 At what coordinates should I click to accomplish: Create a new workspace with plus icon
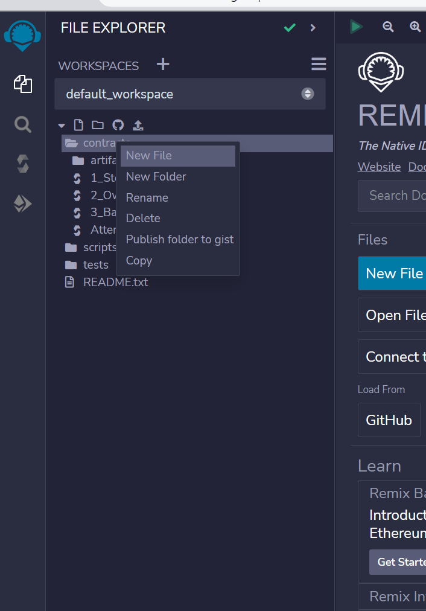click(x=163, y=64)
